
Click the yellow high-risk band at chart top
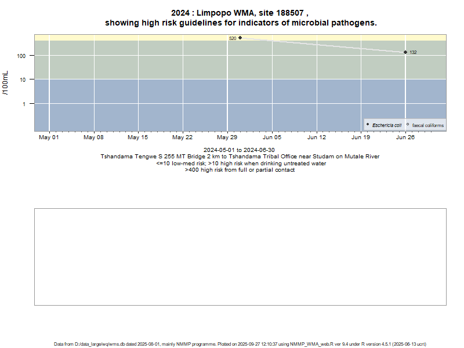tap(145, 37)
